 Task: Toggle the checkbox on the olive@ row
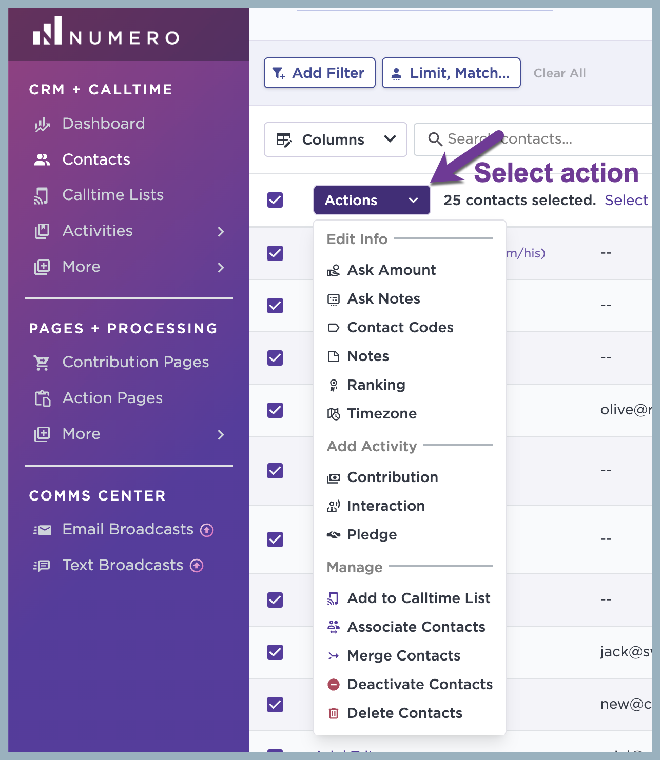pos(275,410)
